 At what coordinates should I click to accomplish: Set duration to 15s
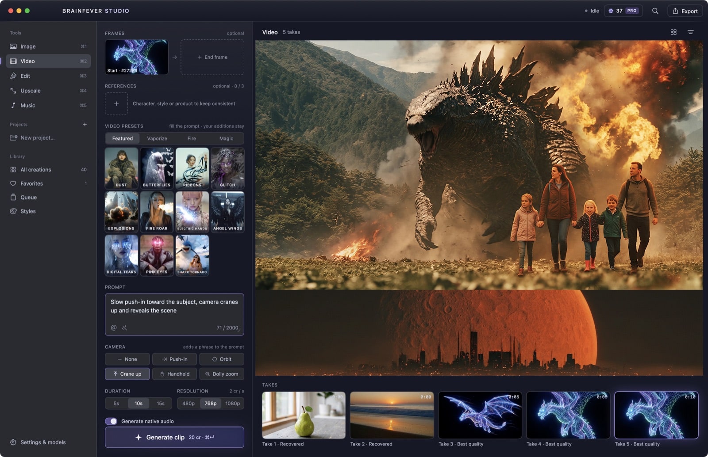[161, 404]
